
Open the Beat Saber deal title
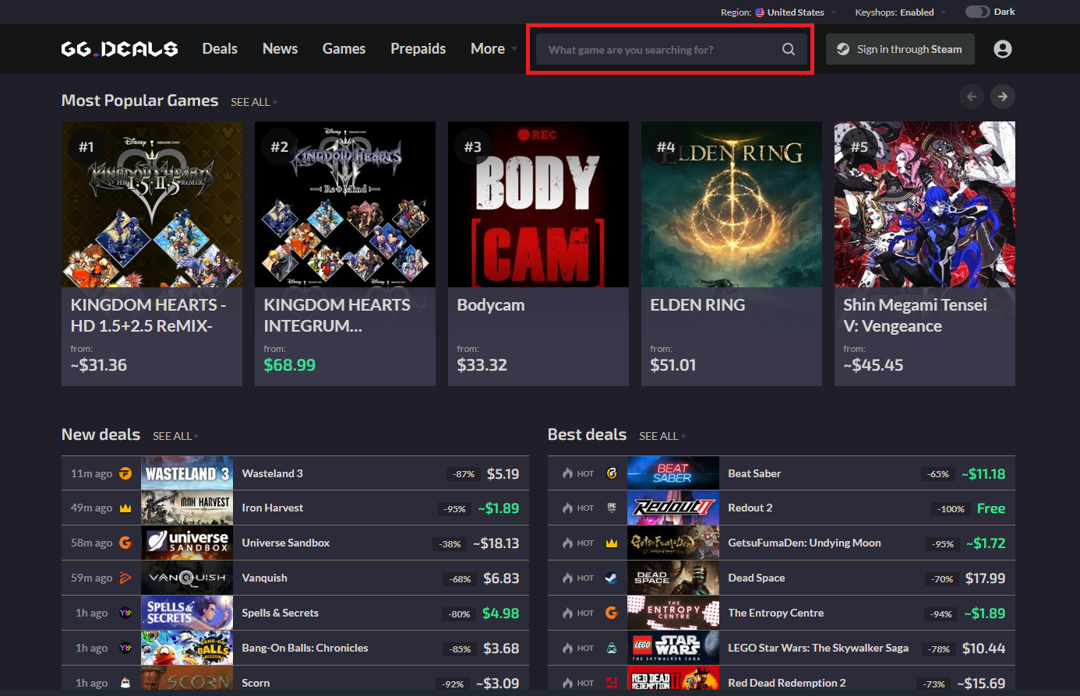[x=754, y=473]
